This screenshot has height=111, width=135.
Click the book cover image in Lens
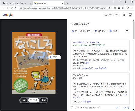[34, 63]
